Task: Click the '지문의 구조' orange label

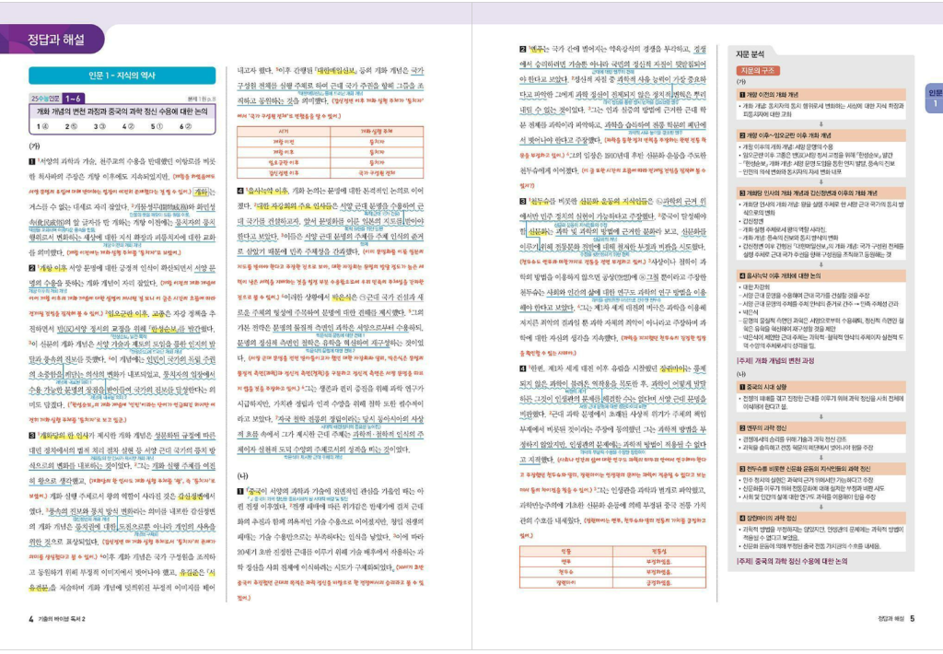Action: pos(759,70)
